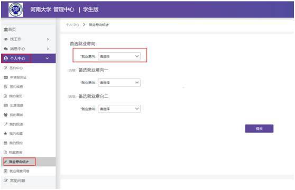Click the 我的收藏 star icon

click(x=5, y=133)
